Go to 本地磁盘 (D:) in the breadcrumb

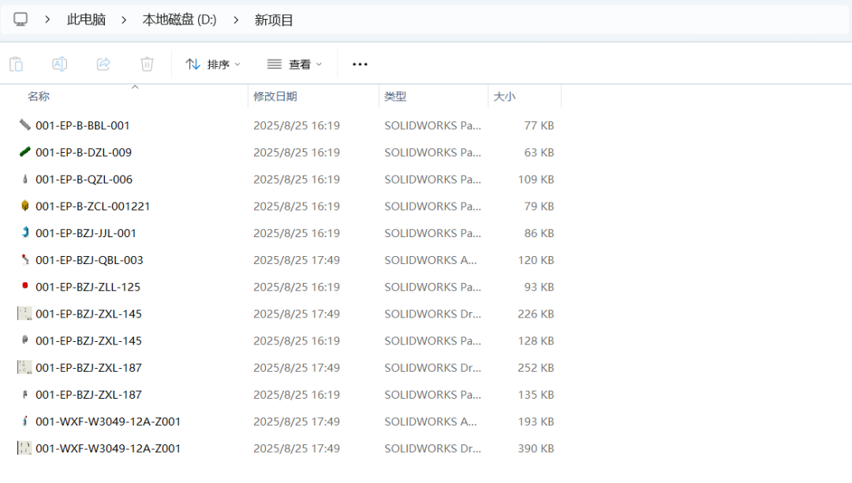179,20
